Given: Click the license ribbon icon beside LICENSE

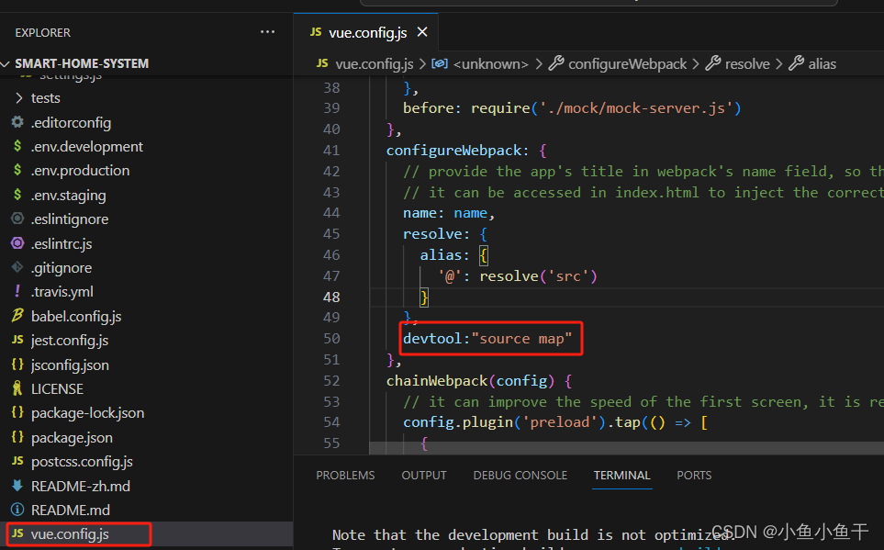Looking at the screenshot, I should pos(17,388).
